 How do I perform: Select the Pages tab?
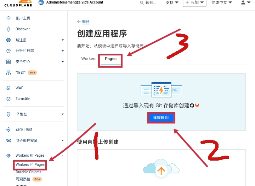point(110,59)
